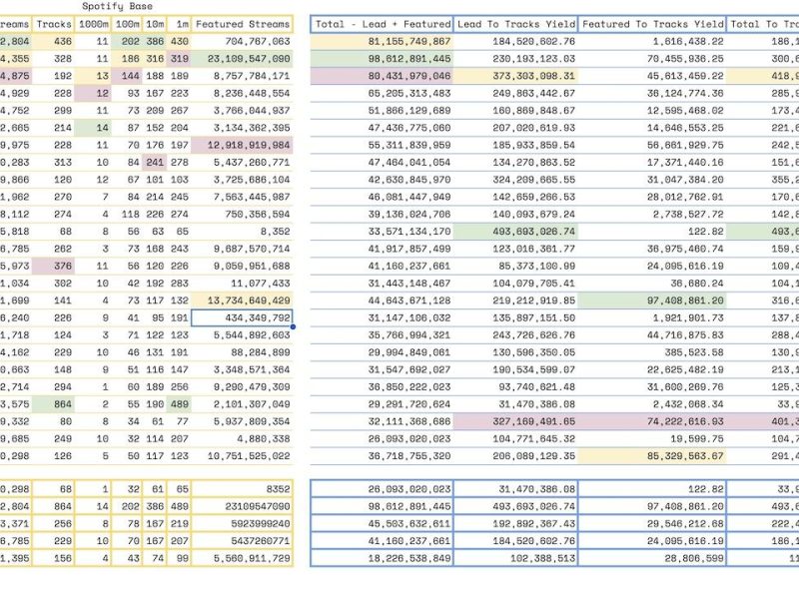Click the purple Tracks cell 376
This screenshot has width=799, height=599.
[x=54, y=266]
